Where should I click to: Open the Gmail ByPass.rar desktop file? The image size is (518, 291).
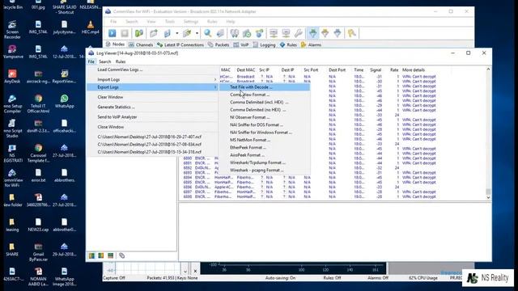click(x=38, y=252)
